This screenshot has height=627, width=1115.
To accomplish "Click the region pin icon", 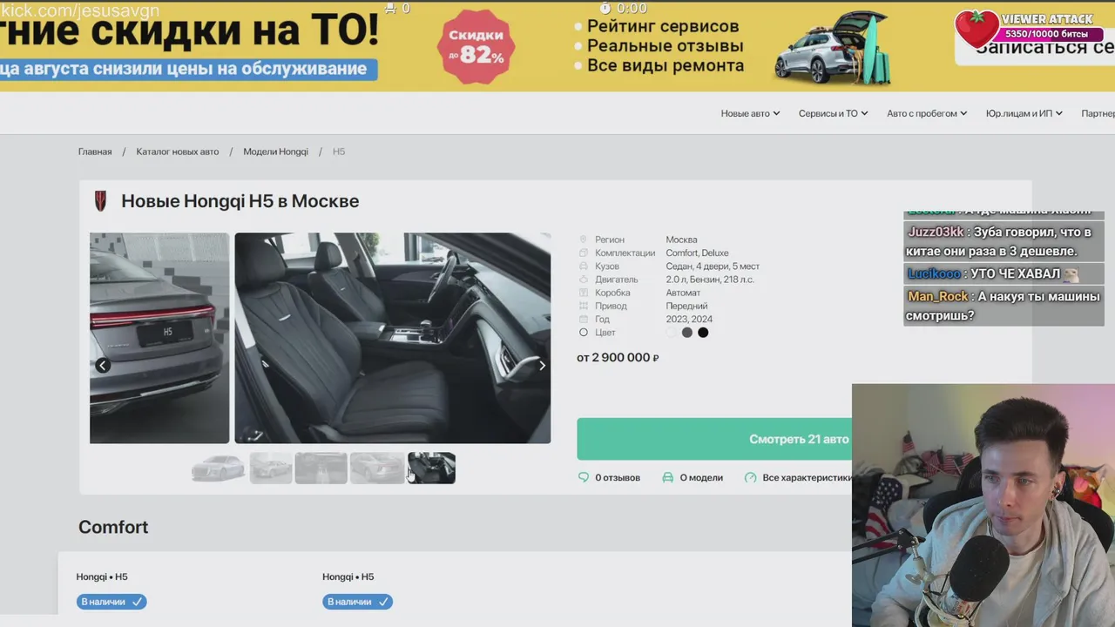I will tap(584, 239).
